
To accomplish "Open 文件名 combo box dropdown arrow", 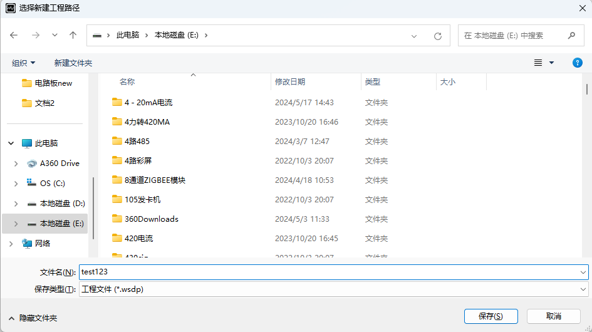I will pyautogui.click(x=583, y=272).
